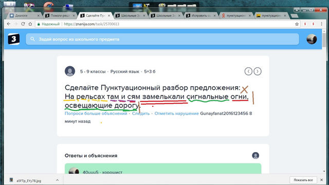Click the browser home button

click(x=30, y=24)
